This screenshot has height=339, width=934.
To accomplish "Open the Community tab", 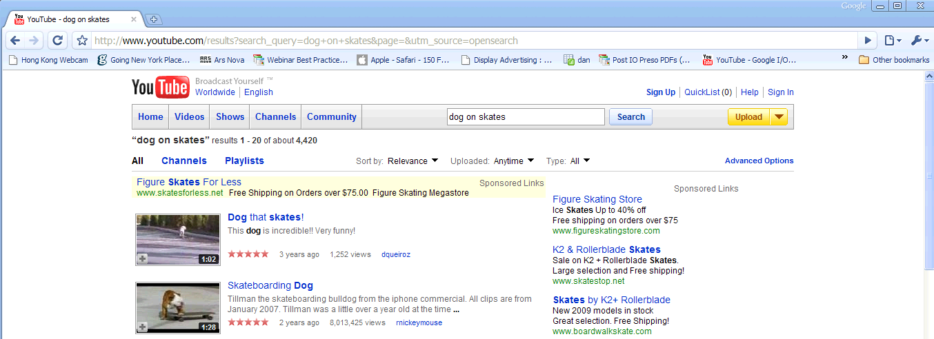I will 332,117.
